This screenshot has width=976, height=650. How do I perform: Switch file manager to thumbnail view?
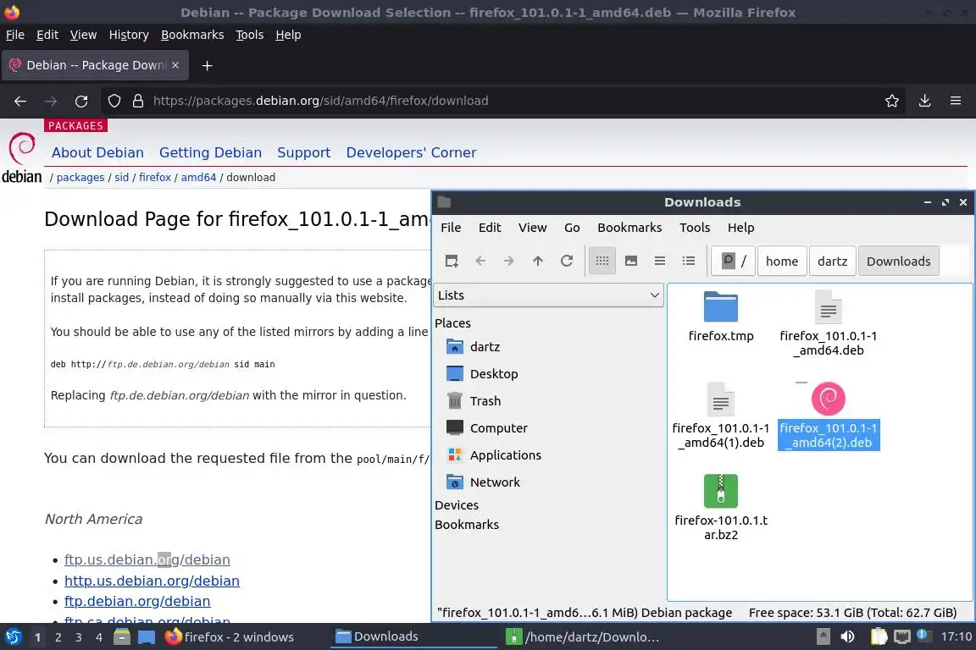tap(631, 262)
